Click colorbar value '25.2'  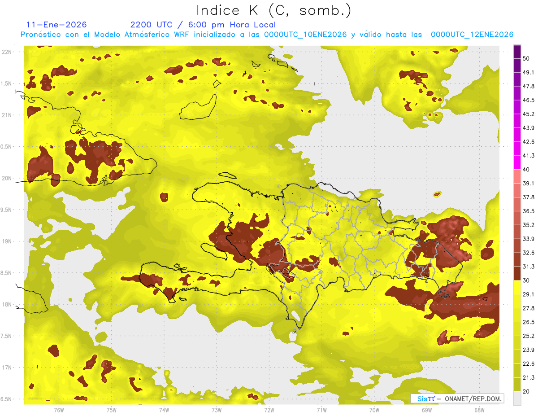point(529,336)
